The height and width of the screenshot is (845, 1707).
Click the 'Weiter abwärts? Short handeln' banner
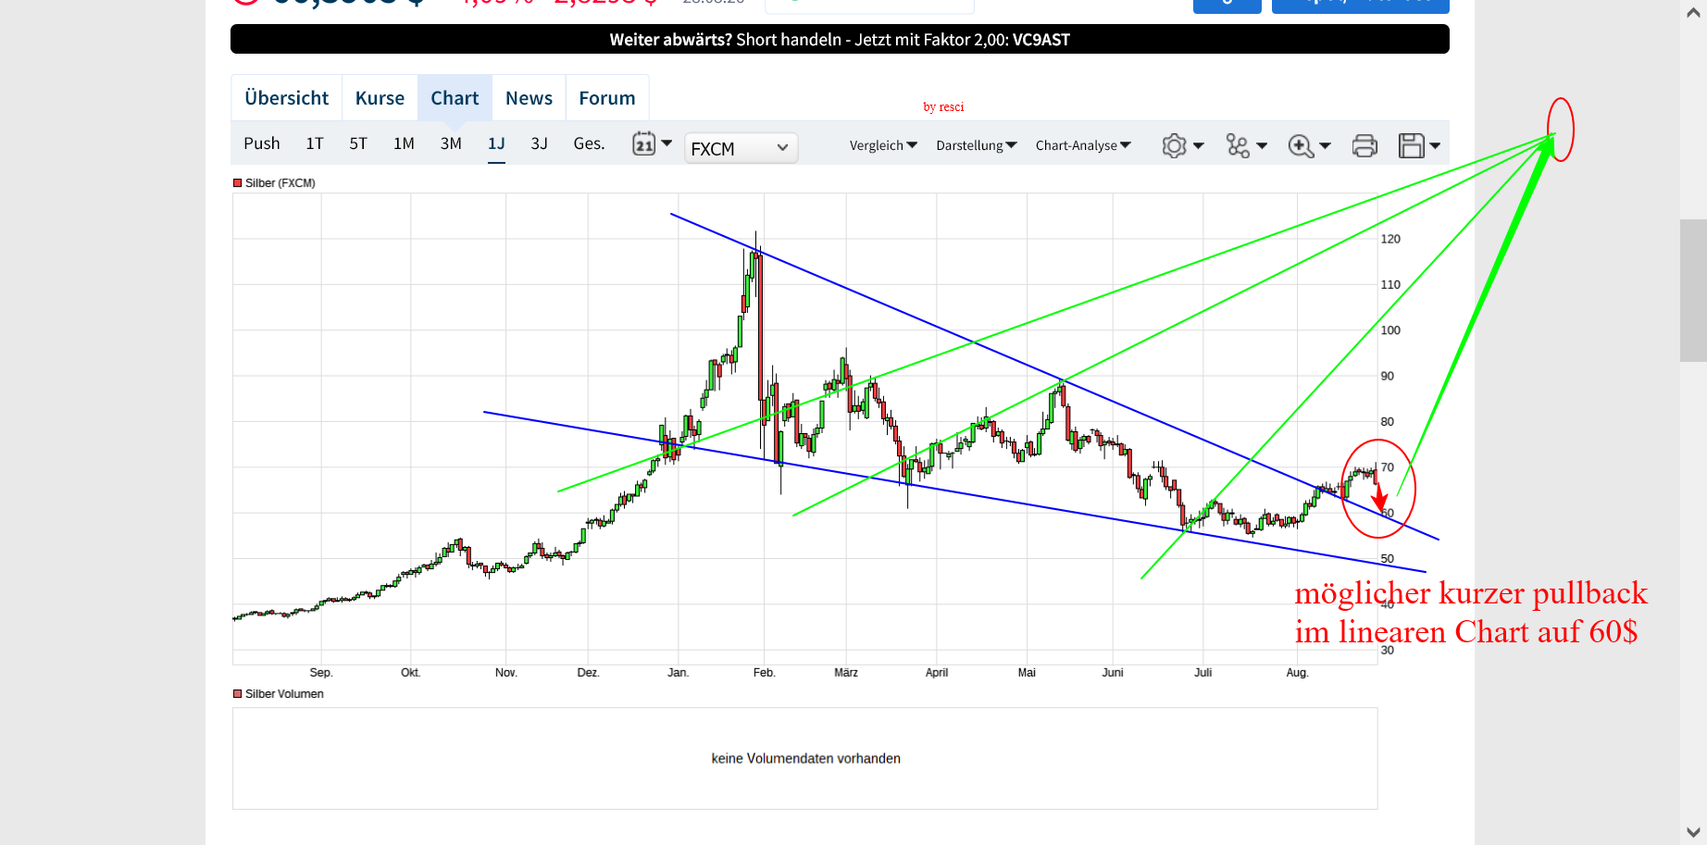click(x=840, y=40)
